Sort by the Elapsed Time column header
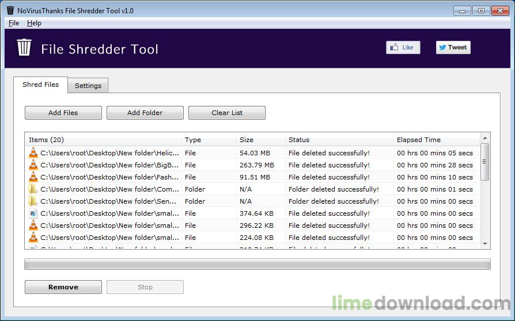 point(437,140)
